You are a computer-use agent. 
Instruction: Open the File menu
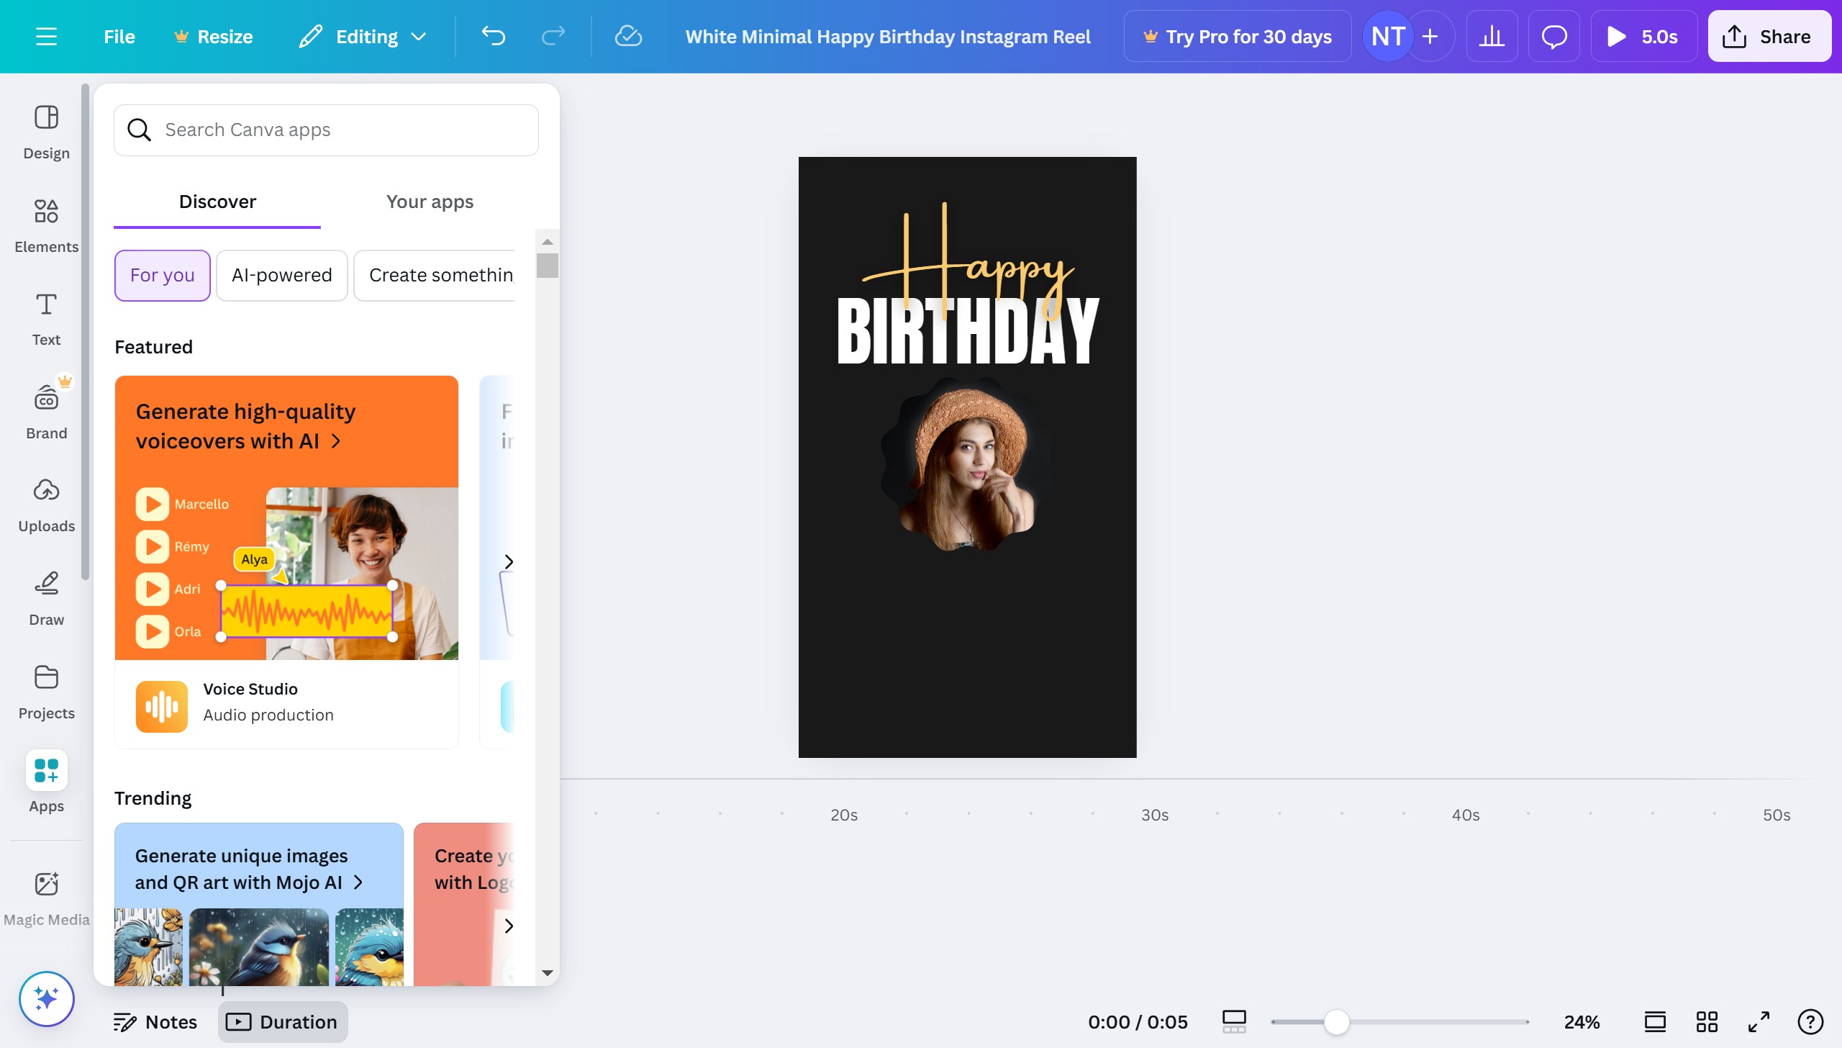[119, 36]
